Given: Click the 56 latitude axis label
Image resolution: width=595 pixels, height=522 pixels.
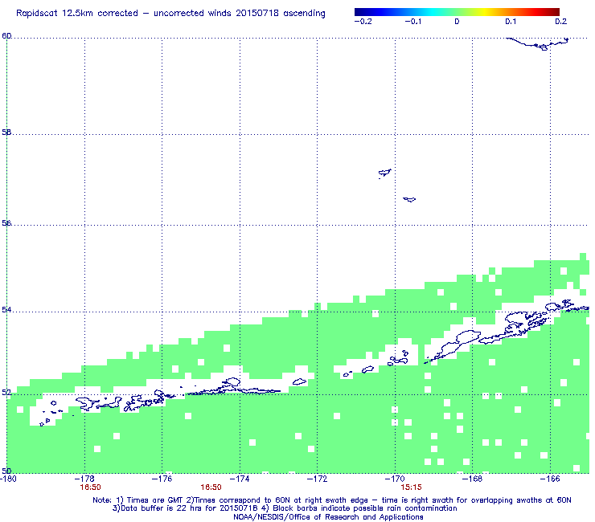Looking at the screenshot, I should tap(6, 223).
